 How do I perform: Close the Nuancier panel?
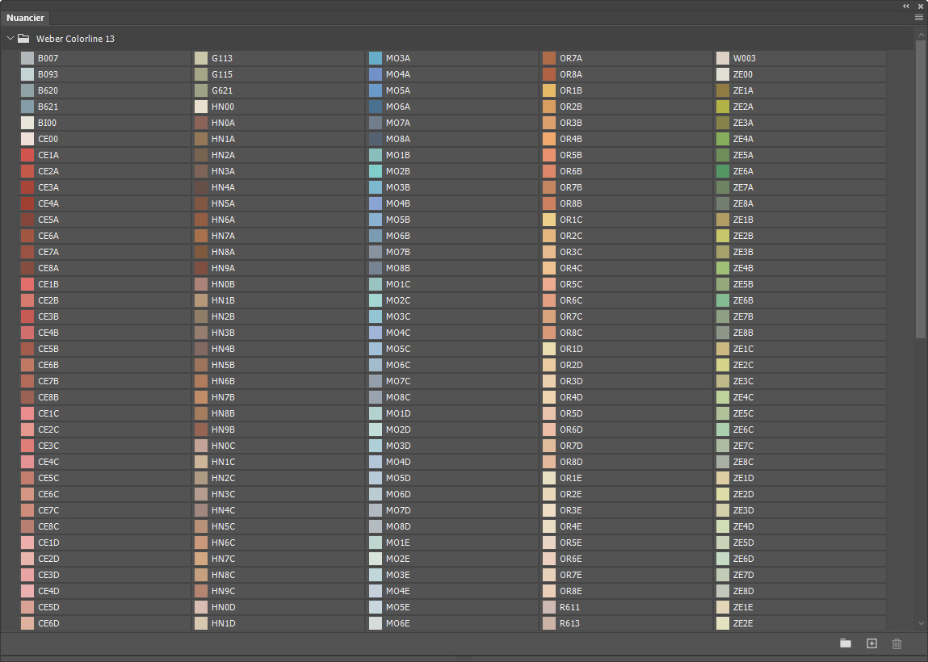point(920,6)
